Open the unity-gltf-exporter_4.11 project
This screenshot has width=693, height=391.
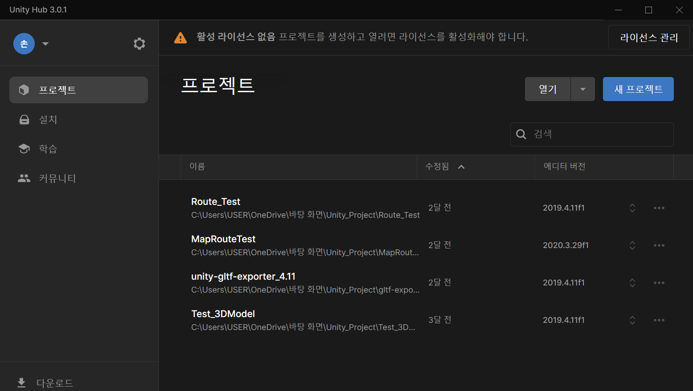(x=243, y=277)
